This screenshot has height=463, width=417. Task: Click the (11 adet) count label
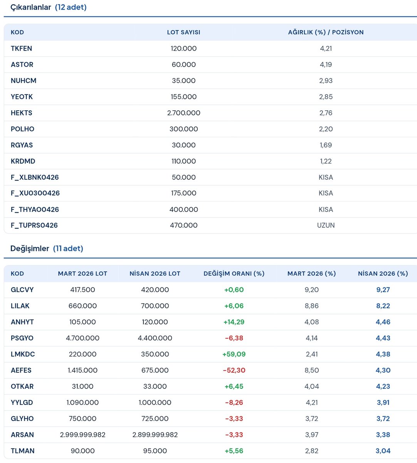coord(68,248)
